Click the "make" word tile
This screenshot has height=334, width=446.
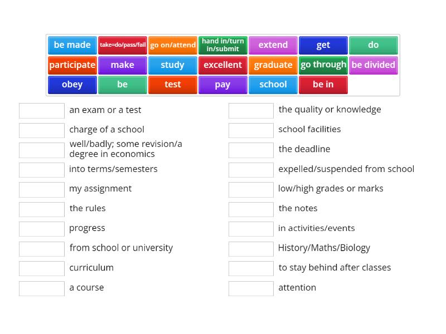pos(122,65)
